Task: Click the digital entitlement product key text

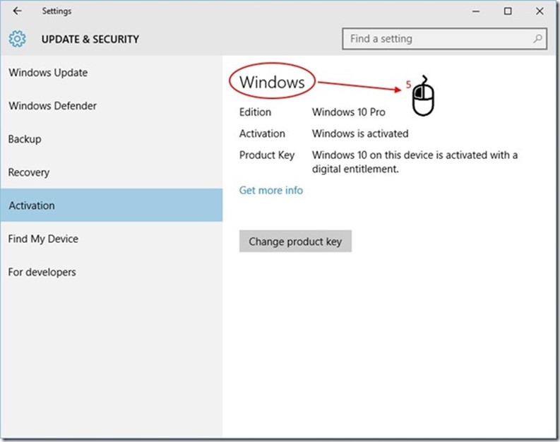Action: [x=415, y=162]
